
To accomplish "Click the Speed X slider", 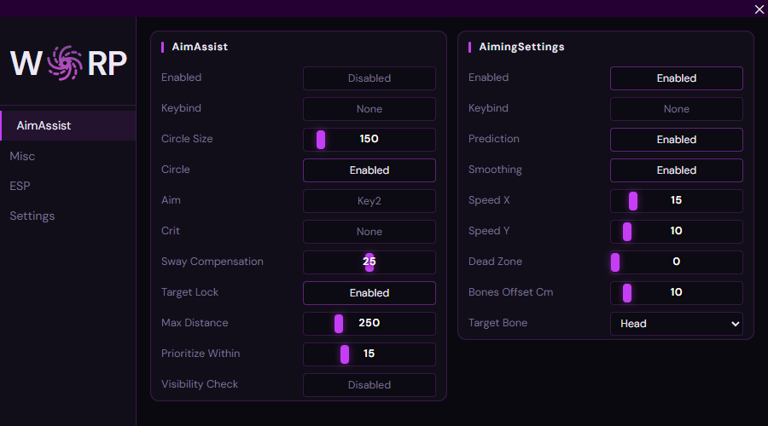I will click(x=676, y=201).
